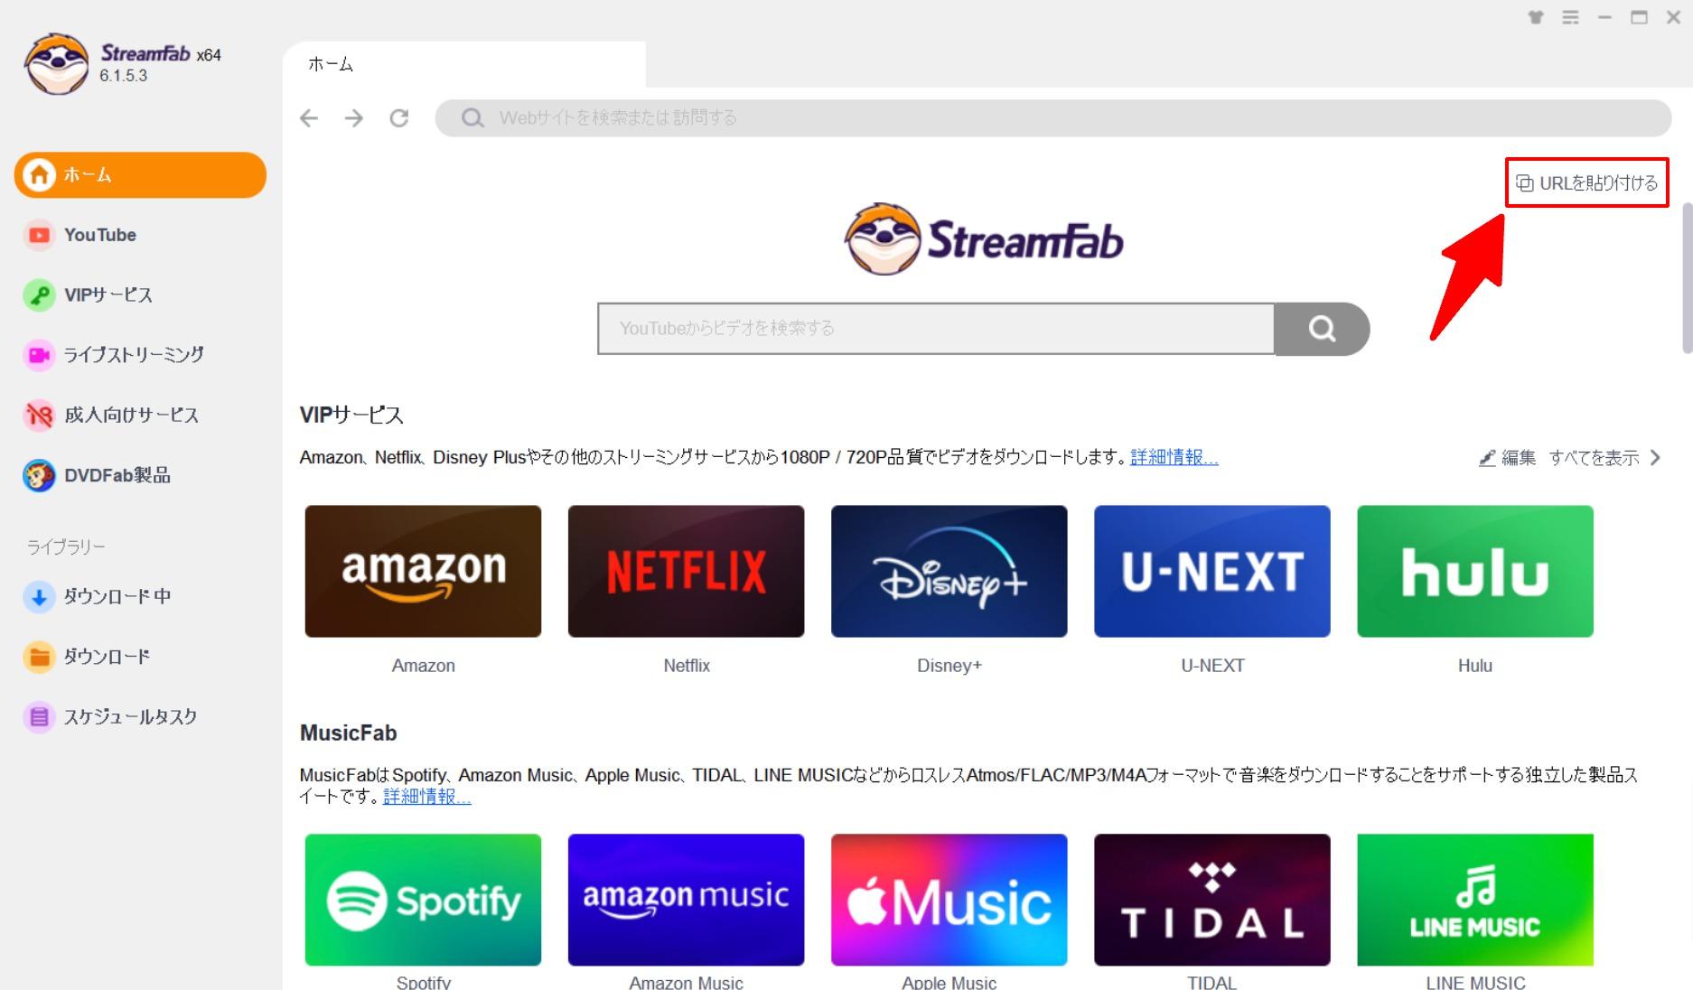Screen dimensions: 1693x990
Task: Open ダウンロード library entry
Action: (107, 657)
